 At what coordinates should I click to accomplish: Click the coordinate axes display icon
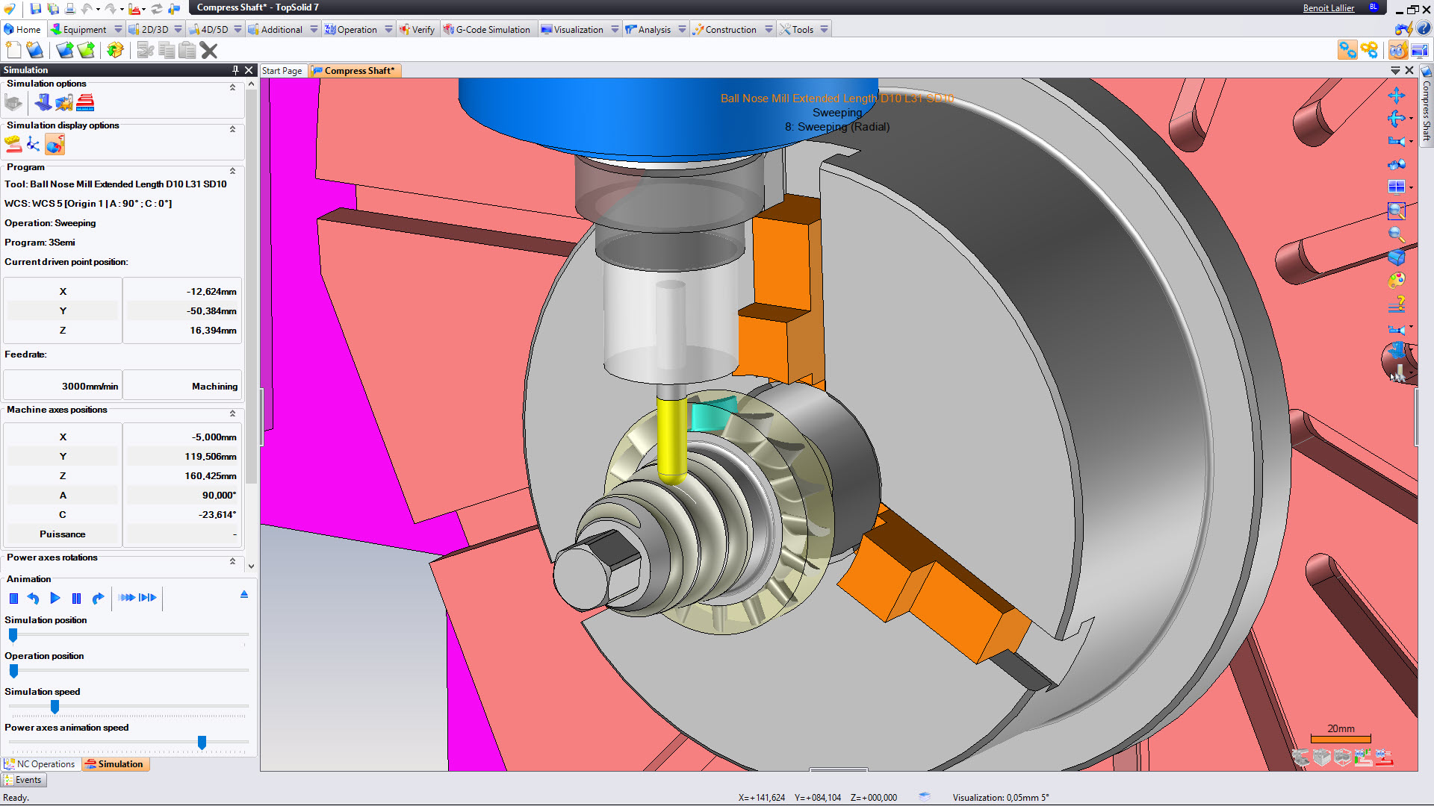click(x=34, y=144)
